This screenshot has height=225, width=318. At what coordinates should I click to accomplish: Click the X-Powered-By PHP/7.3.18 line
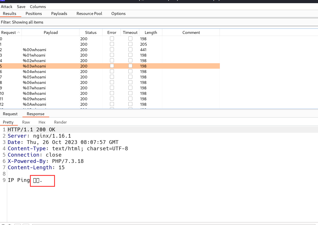(46, 161)
